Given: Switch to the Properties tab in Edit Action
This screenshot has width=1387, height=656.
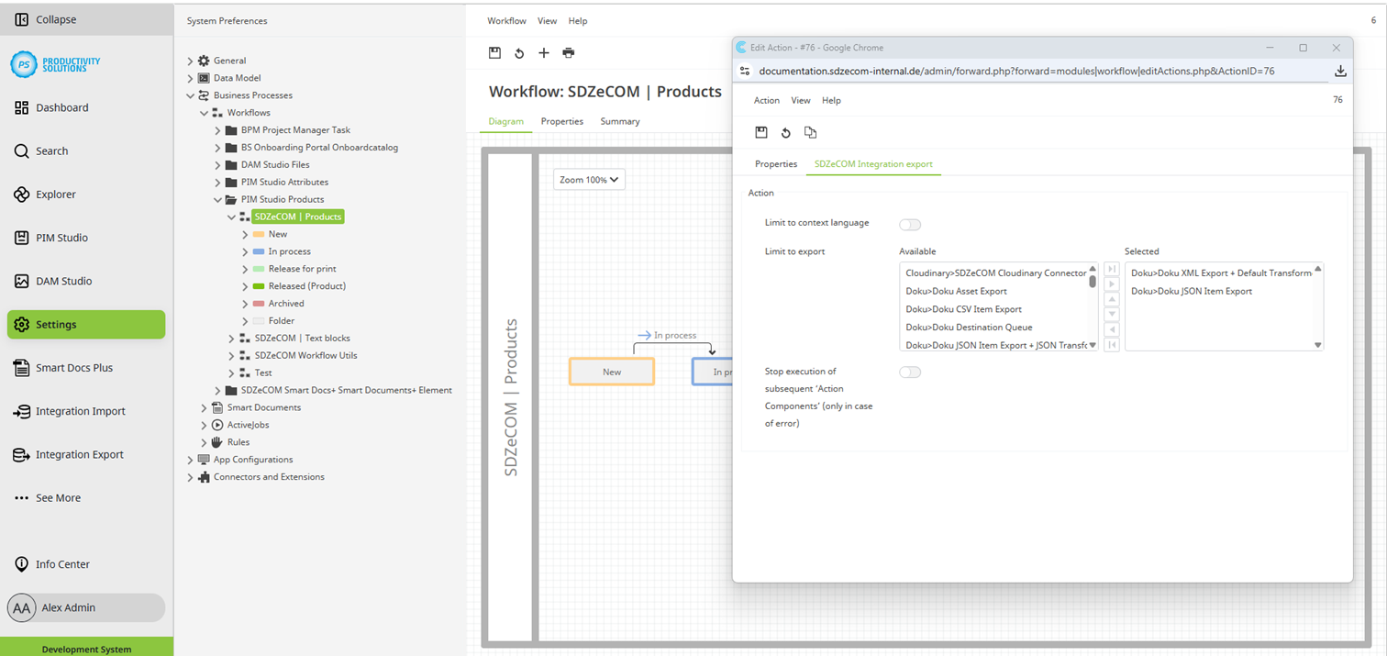Looking at the screenshot, I should click(775, 163).
